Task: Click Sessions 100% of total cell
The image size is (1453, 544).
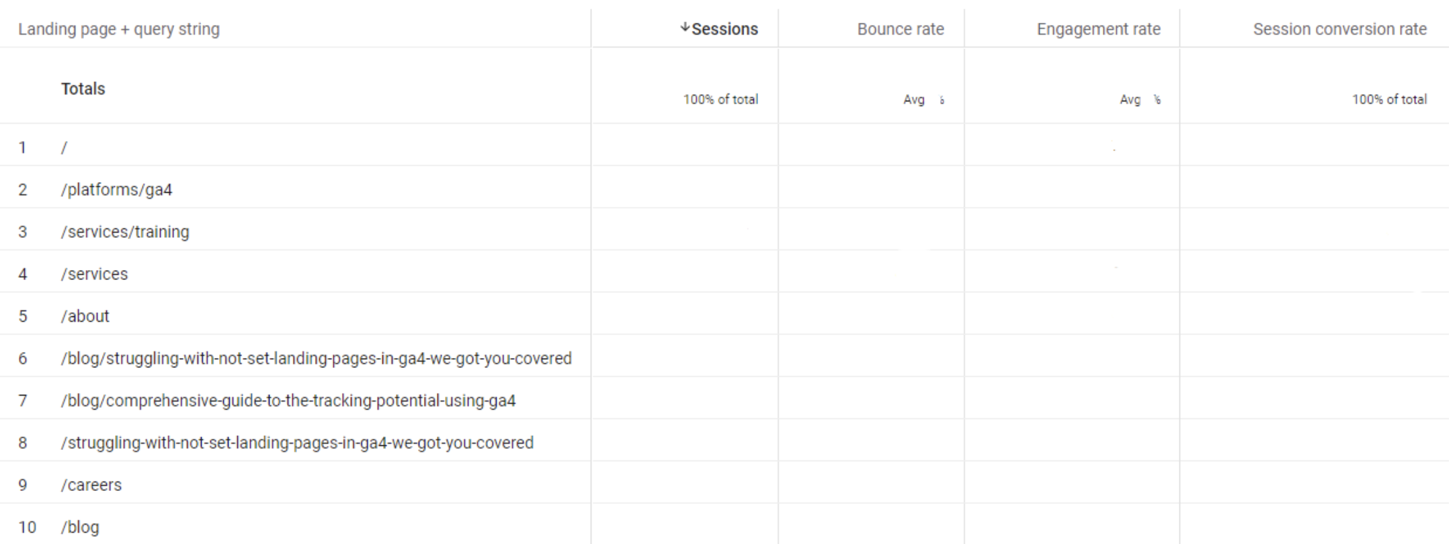Action: (x=720, y=99)
